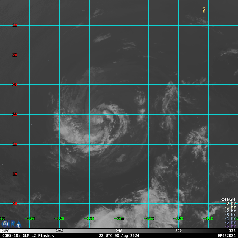Click the longitude label -118

pyautogui.click(x=208, y=219)
